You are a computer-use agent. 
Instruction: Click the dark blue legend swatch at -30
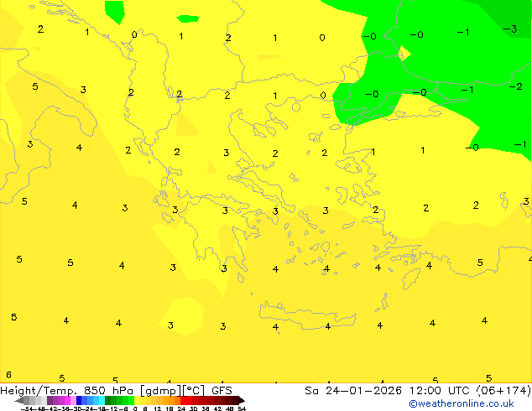(x=79, y=400)
